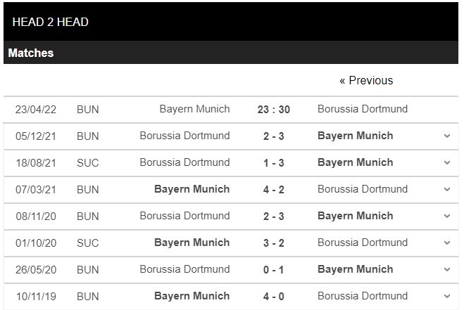Open the 0 - 1 score from 26/05/20

tap(274, 269)
